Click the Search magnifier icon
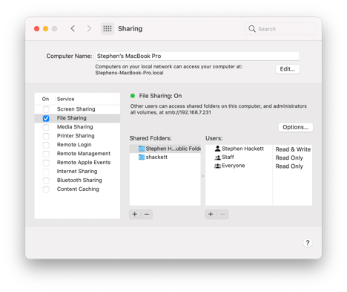Screen dimensions: 347x292 252,29
